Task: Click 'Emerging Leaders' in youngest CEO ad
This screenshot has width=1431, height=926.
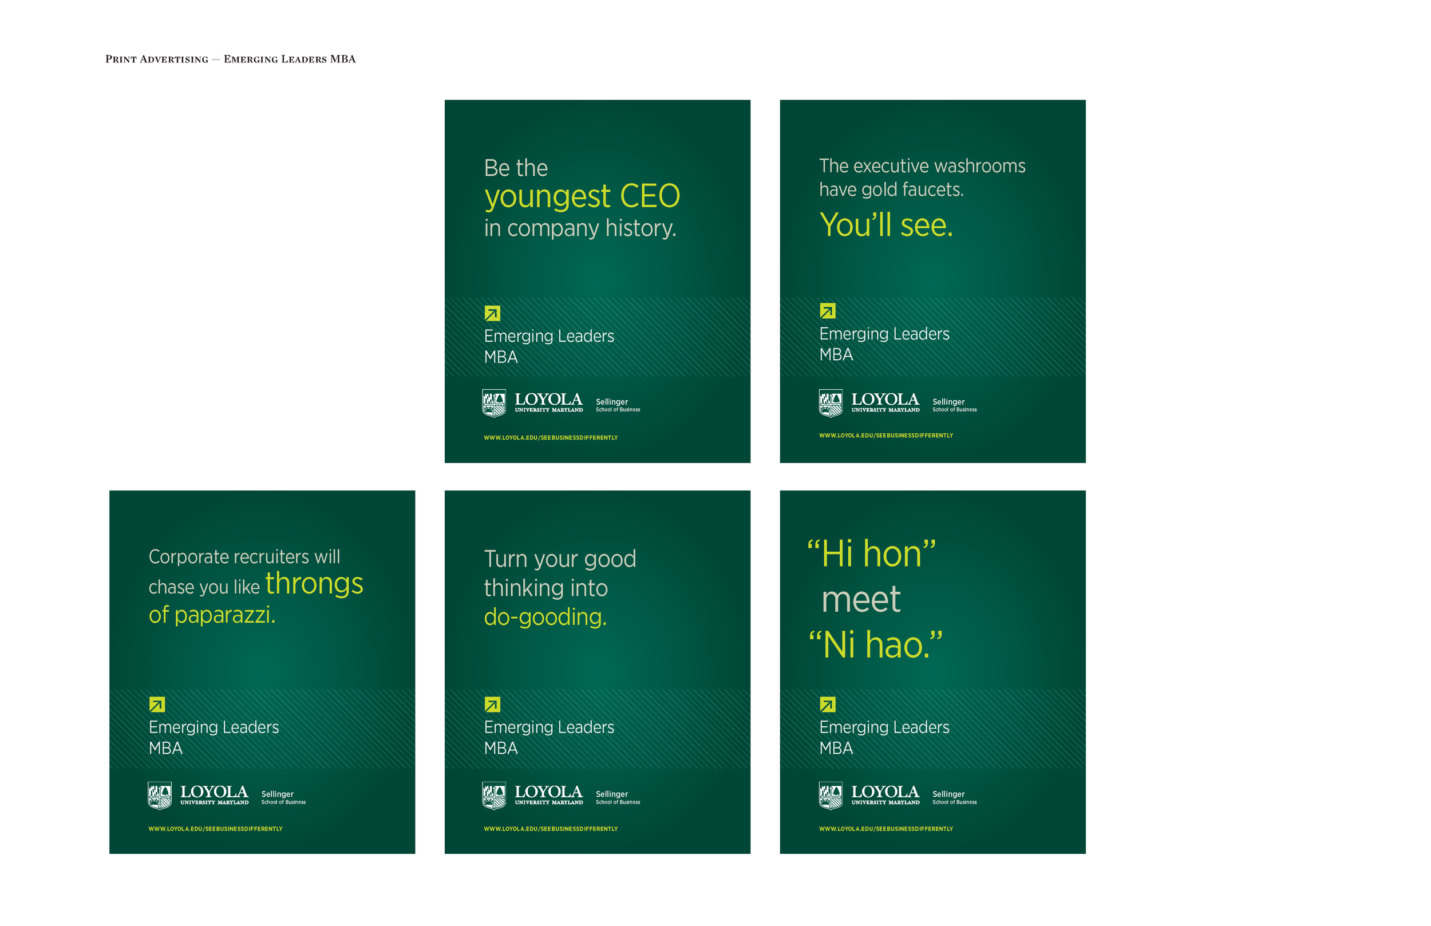Action: click(x=549, y=336)
